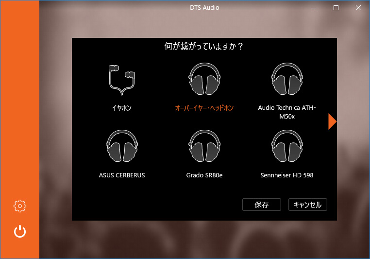Screen dimensions: 370x259
Task: Click the ASUS CERBERUS label
Action: [122, 175]
